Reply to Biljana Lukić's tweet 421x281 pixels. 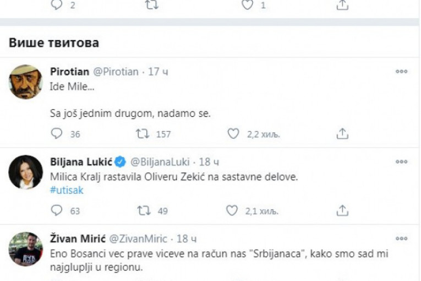[57, 210]
